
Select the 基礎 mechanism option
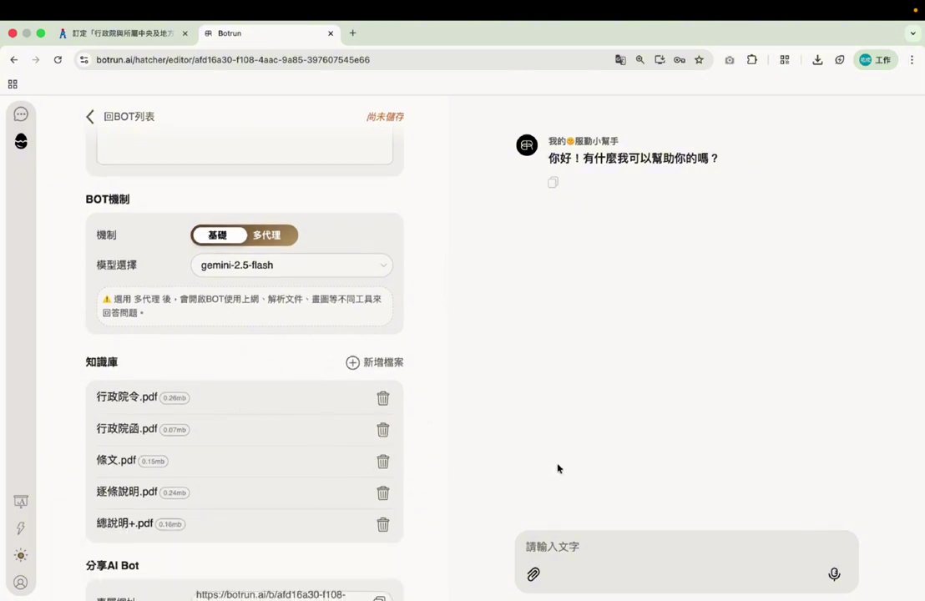click(x=218, y=235)
